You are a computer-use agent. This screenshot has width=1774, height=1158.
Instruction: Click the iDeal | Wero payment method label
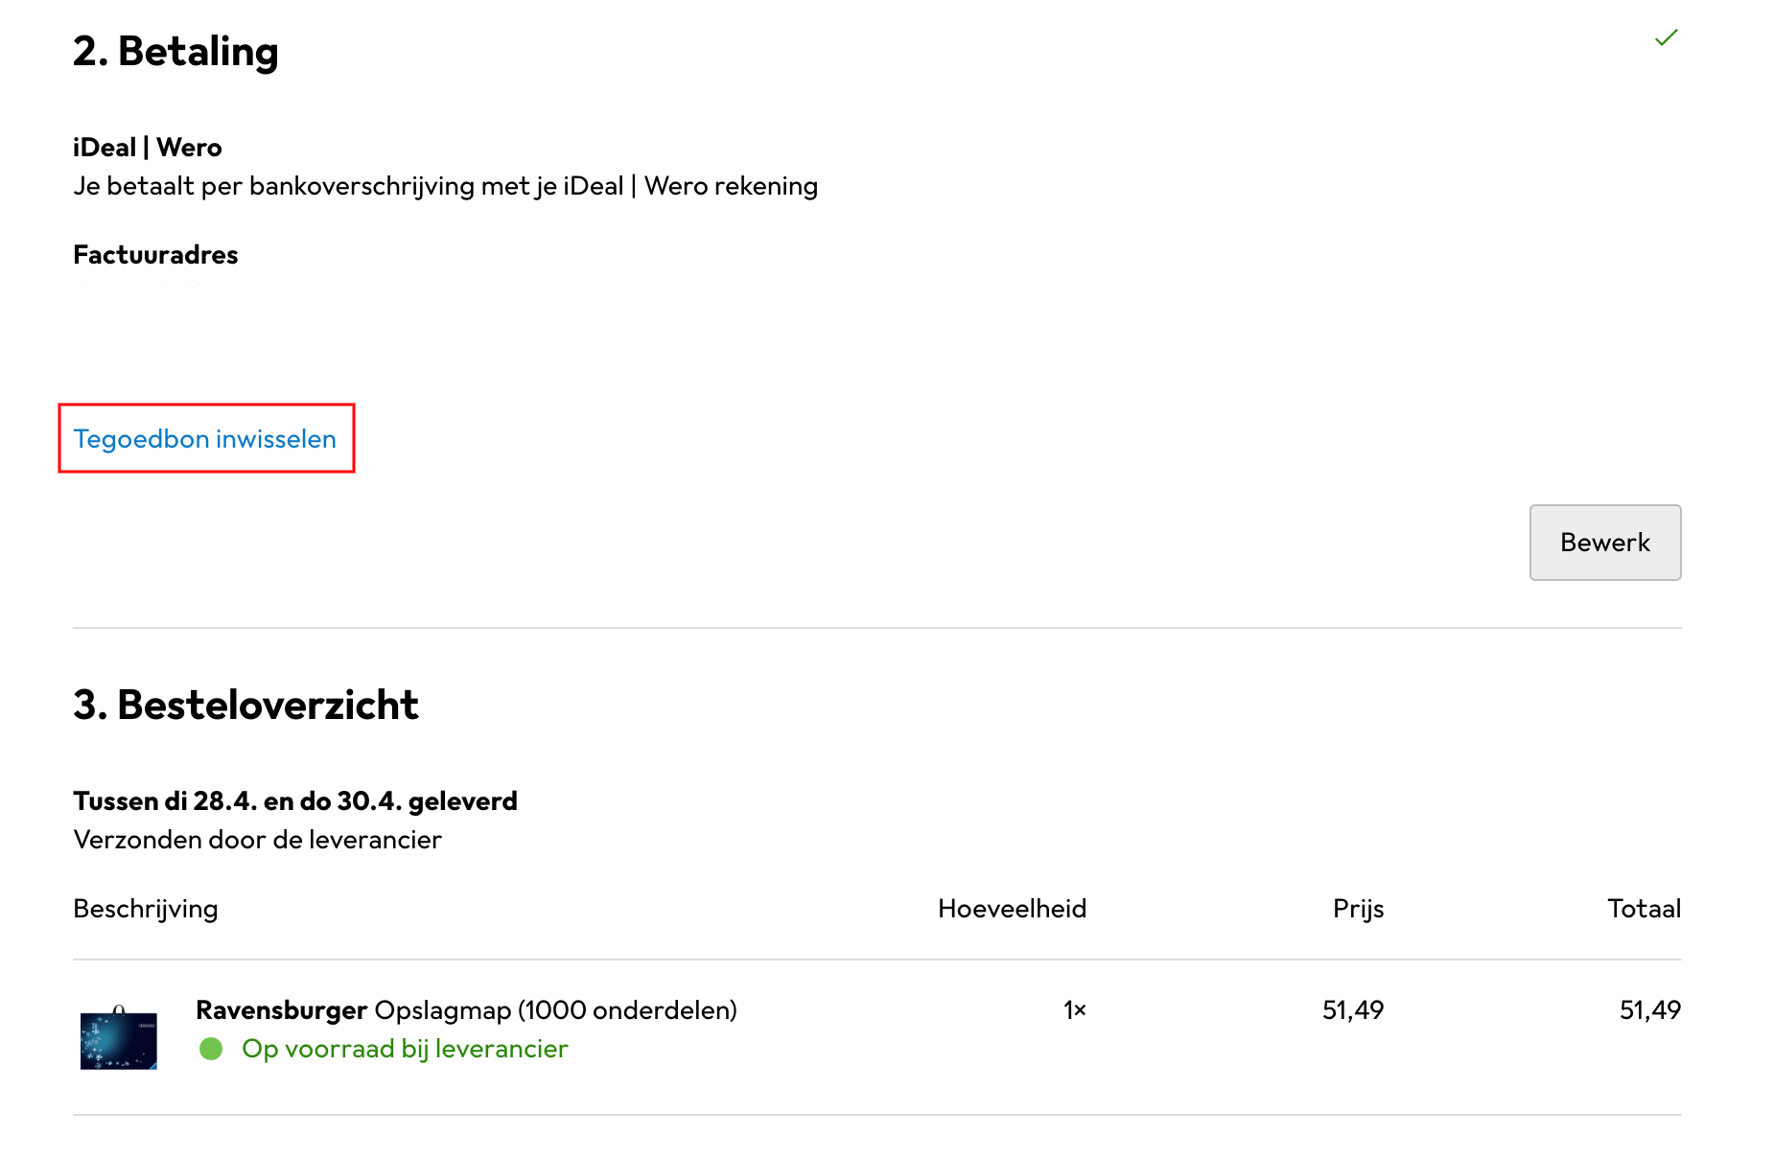point(148,148)
